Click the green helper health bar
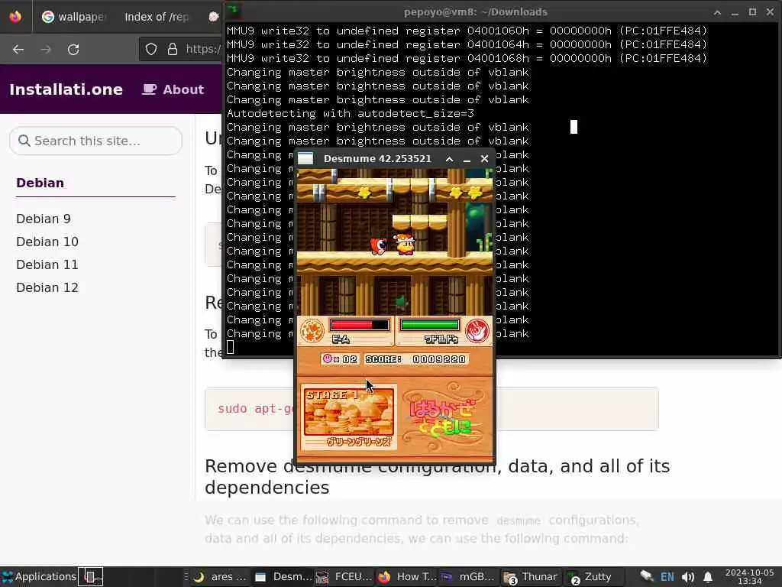This screenshot has width=782, height=587. click(430, 325)
